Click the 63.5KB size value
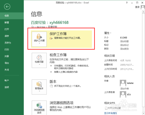 coord(124,37)
